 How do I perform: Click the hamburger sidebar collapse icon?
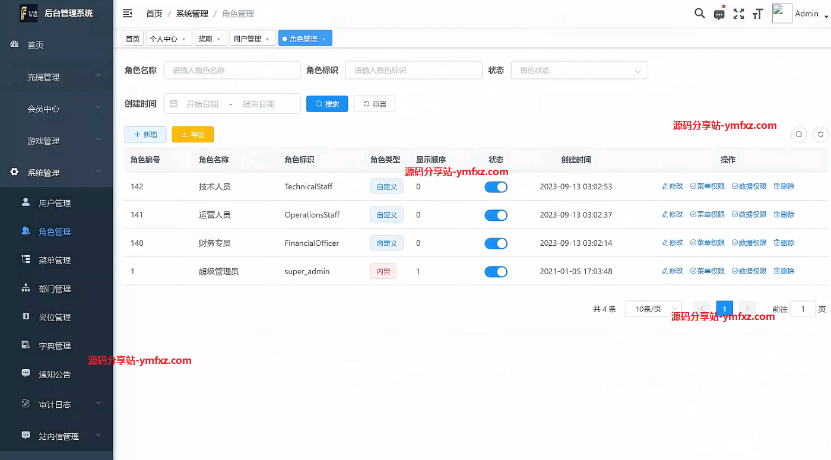(x=127, y=13)
